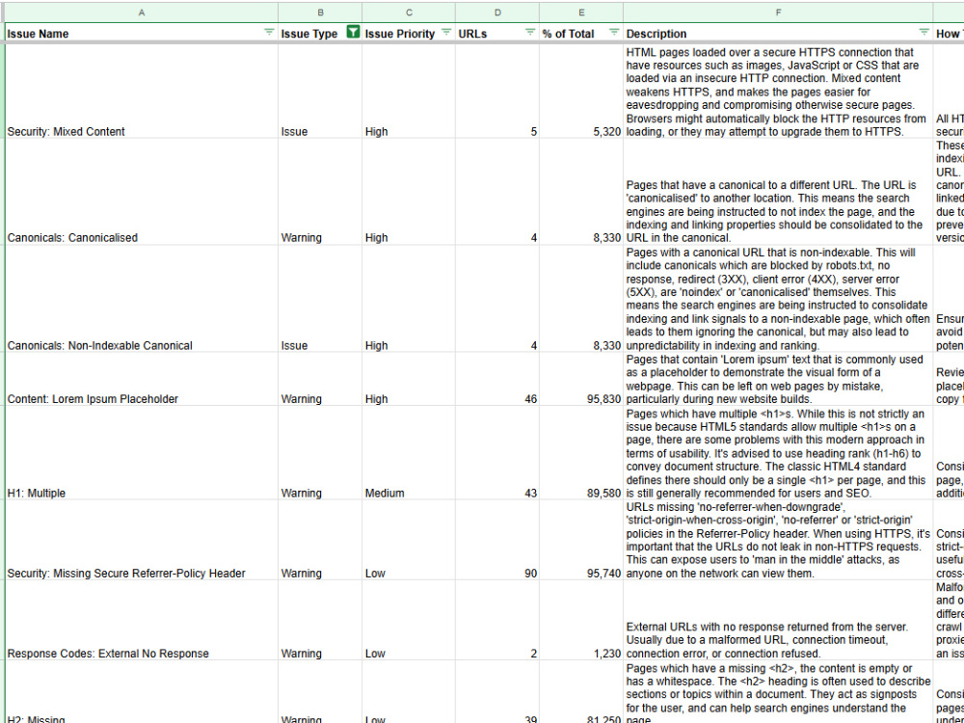Select the 95,830 percent cell
The height and width of the screenshot is (723, 964).
581,379
